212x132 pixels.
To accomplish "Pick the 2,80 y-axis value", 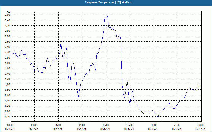I will click(x=8, y=36).
